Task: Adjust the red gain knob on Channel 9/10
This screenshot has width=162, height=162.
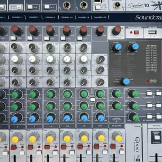Action: click(100, 30)
